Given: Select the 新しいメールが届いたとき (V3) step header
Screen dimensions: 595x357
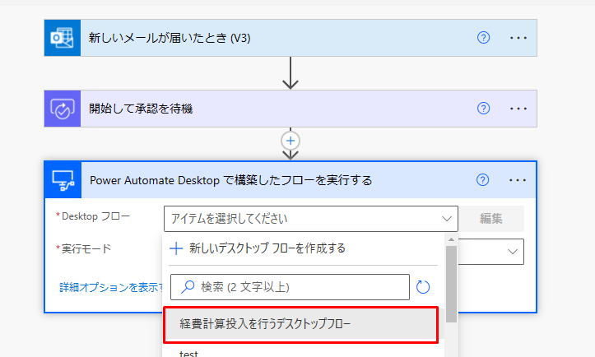Looking at the screenshot, I should (291, 38).
